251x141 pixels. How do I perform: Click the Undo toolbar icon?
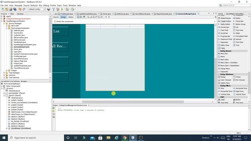(20, 9)
